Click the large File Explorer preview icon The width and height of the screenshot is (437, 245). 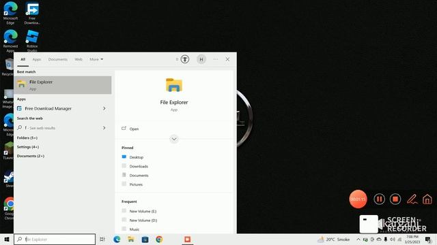pyautogui.click(x=174, y=85)
